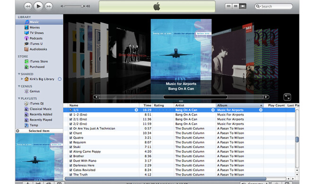Viewport: 312px width, 184px height.
Task: Click arrow link next to 1/1 name
Action: 136,110
